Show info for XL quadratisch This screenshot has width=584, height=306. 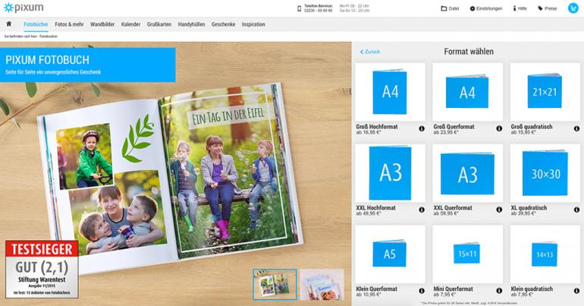pyautogui.click(x=576, y=210)
